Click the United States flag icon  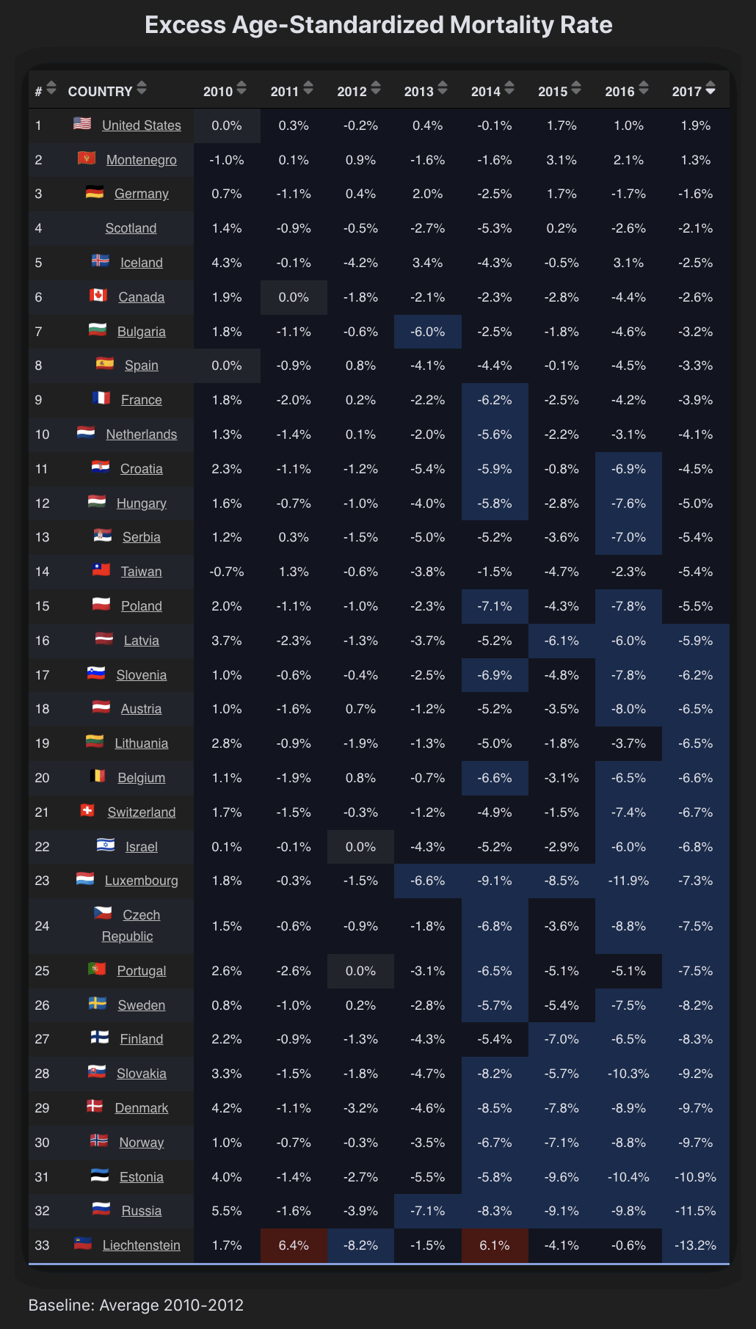pos(82,123)
